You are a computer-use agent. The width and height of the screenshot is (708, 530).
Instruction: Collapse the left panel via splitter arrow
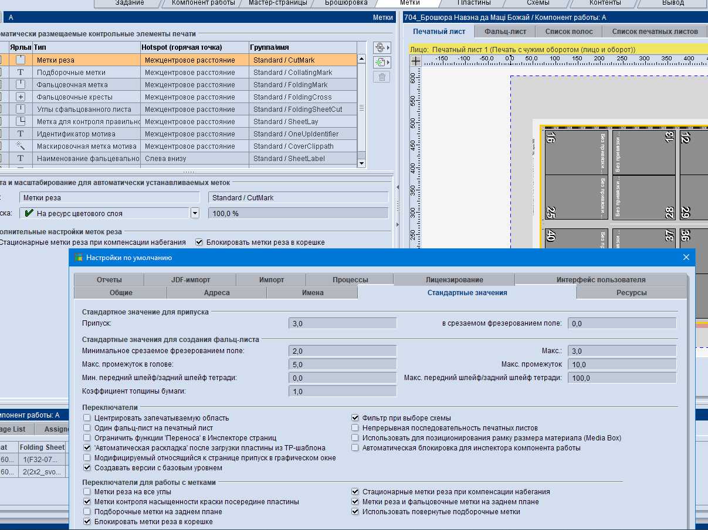click(398, 187)
